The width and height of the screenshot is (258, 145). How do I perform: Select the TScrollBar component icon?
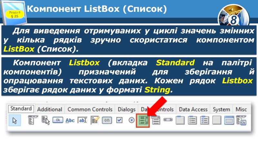(168, 120)
